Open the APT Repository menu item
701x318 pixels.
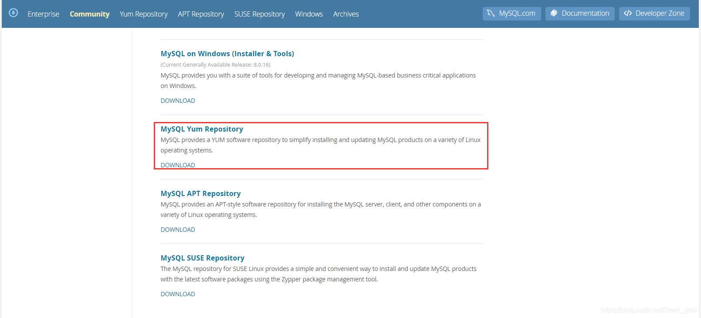pyautogui.click(x=201, y=14)
